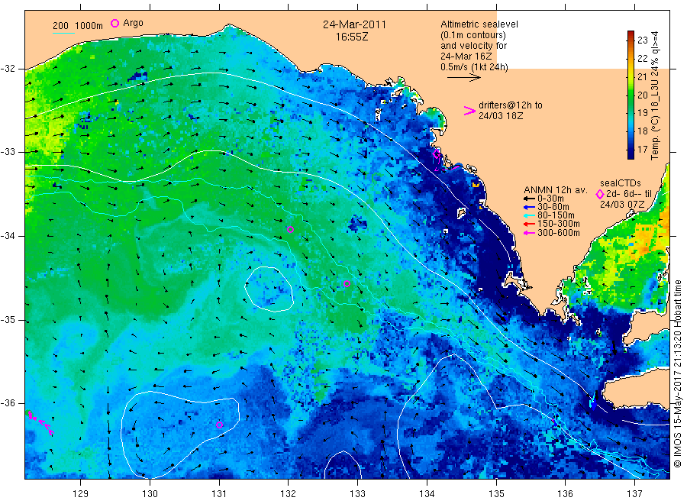Click the 131 longitude axis label

(x=219, y=494)
